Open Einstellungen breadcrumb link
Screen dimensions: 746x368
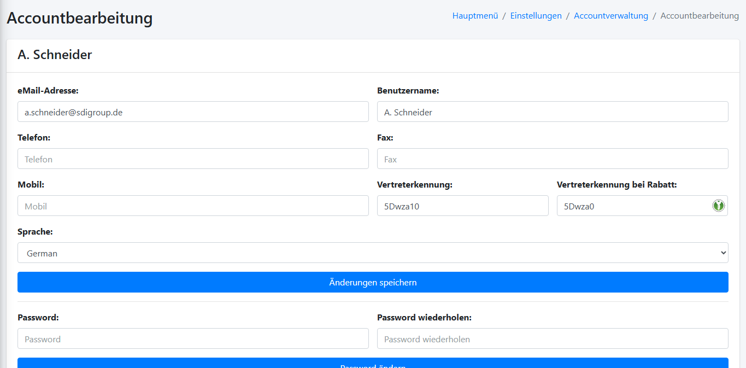[x=536, y=16]
